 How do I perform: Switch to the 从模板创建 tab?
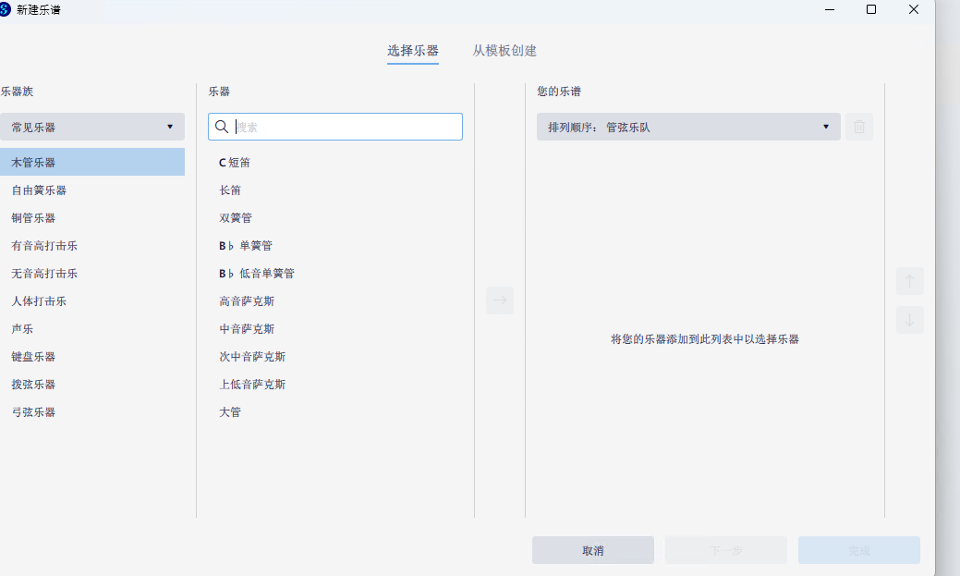pos(504,51)
